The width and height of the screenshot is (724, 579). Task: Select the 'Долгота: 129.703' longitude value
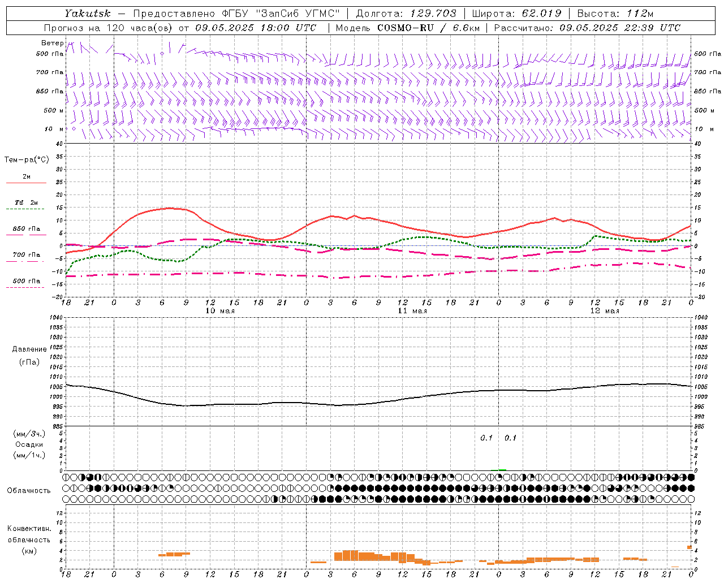[x=406, y=14]
